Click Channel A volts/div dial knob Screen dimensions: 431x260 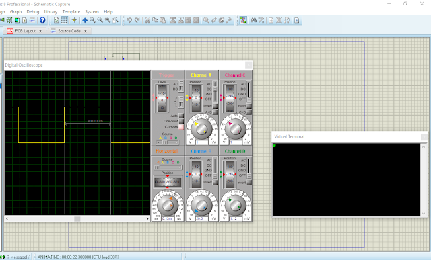click(201, 128)
